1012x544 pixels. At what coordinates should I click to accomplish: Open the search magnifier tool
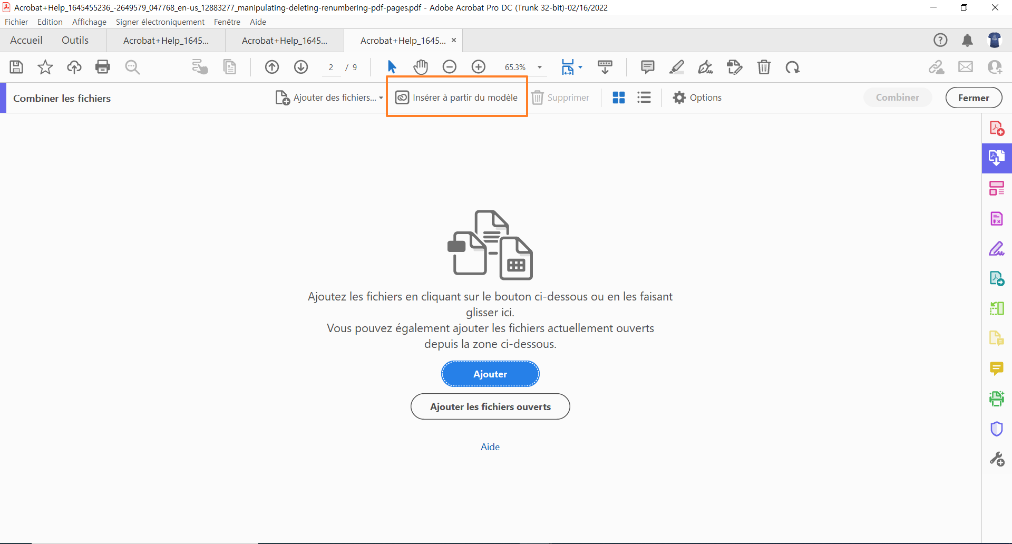[x=132, y=67]
